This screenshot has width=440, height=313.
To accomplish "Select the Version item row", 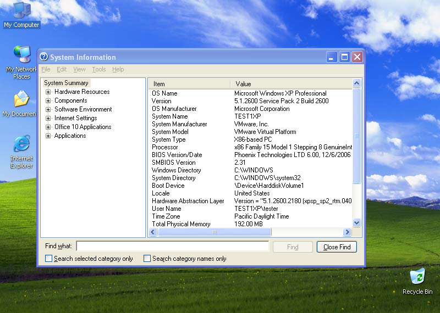I will pos(250,101).
